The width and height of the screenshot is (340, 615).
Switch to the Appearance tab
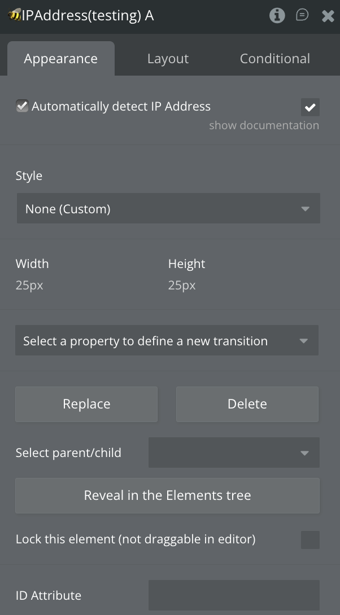point(60,59)
